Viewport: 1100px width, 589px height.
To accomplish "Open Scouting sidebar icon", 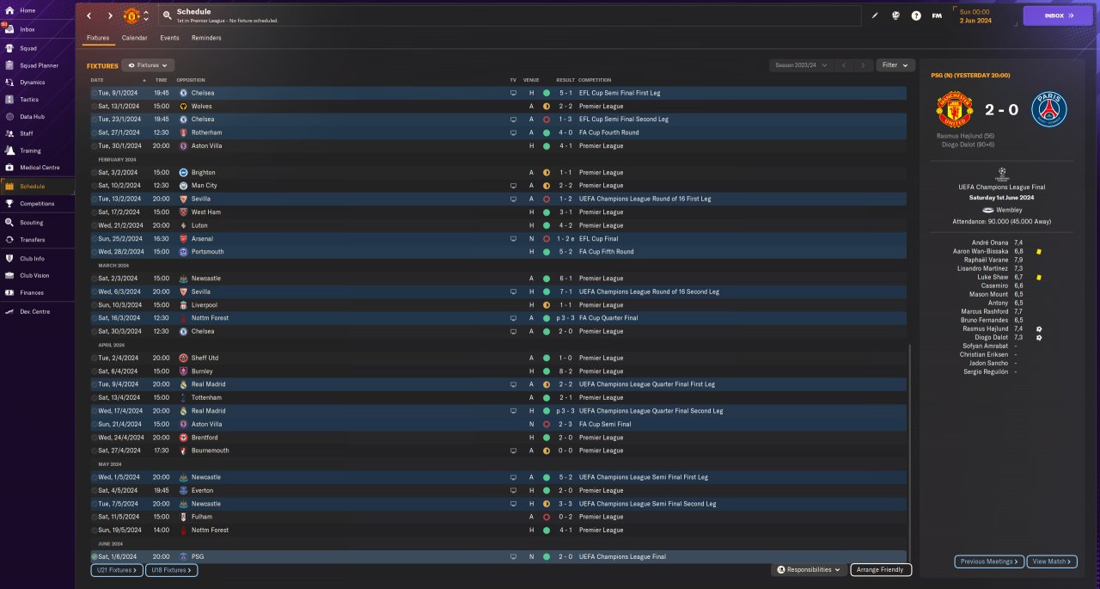I will [x=9, y=223].
